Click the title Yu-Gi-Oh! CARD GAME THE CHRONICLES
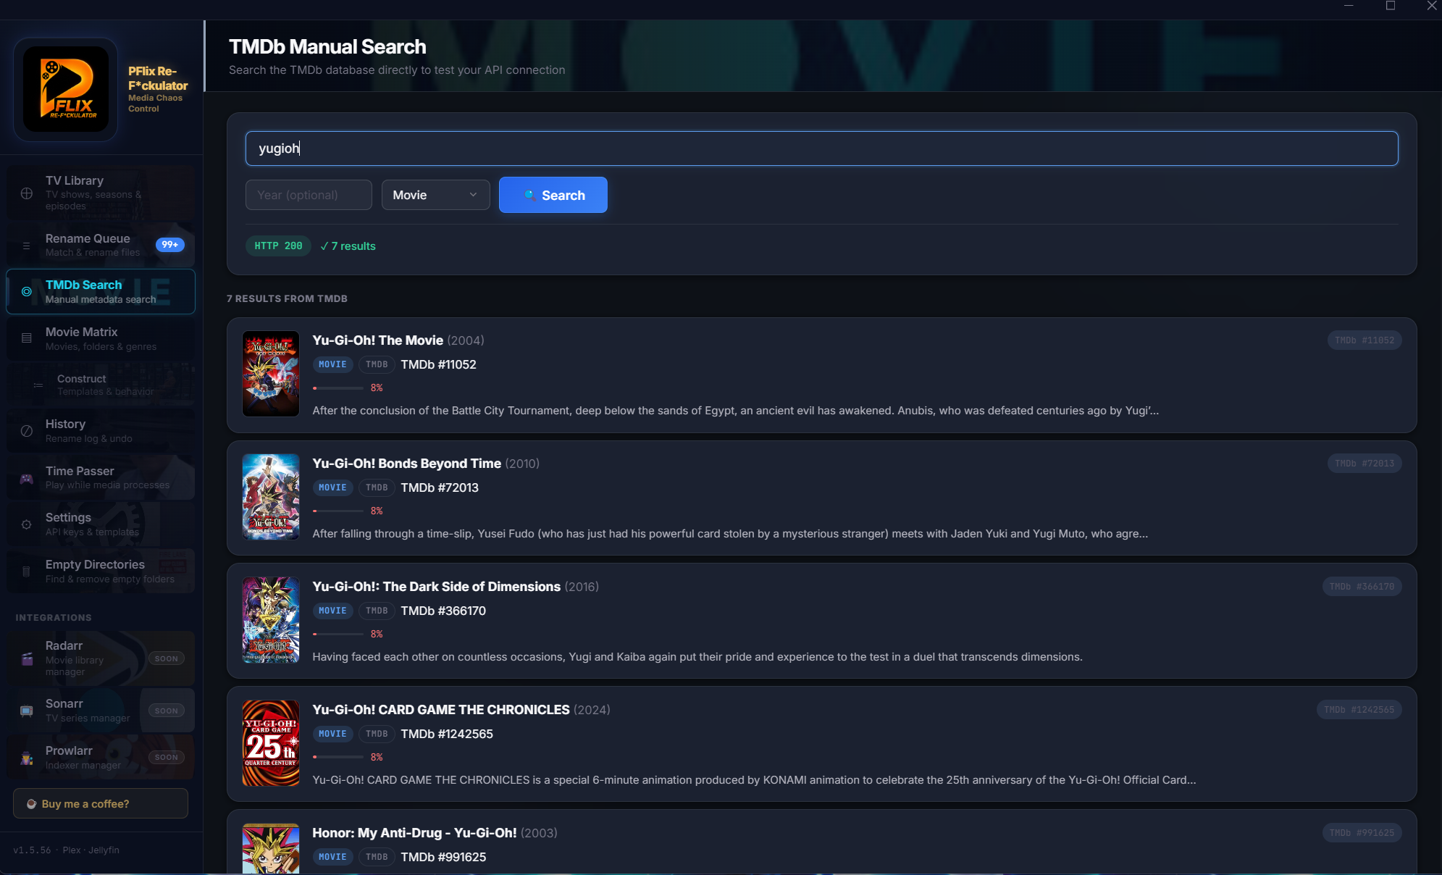 [x=441, y=710]
